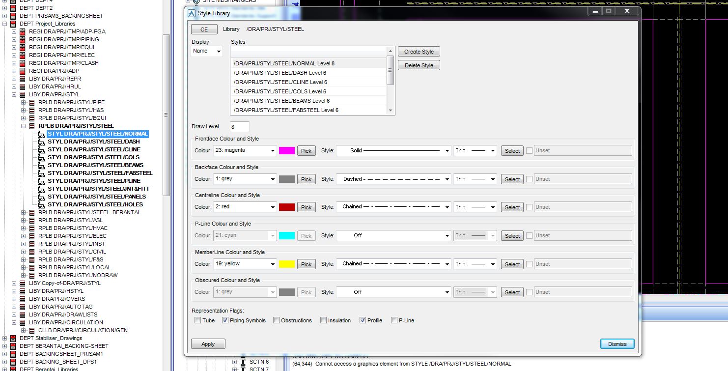
Task: Click Pick for the Frontface colour
Action: [307, 151]
